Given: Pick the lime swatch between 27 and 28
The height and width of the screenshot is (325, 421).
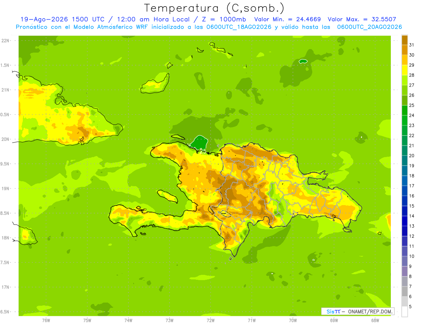Looking at the screenshot, I should tap(405, 80).
